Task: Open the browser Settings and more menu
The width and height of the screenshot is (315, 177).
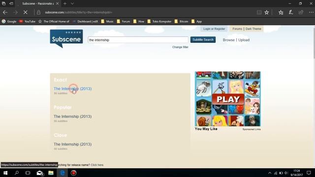Action: [311, 12]
